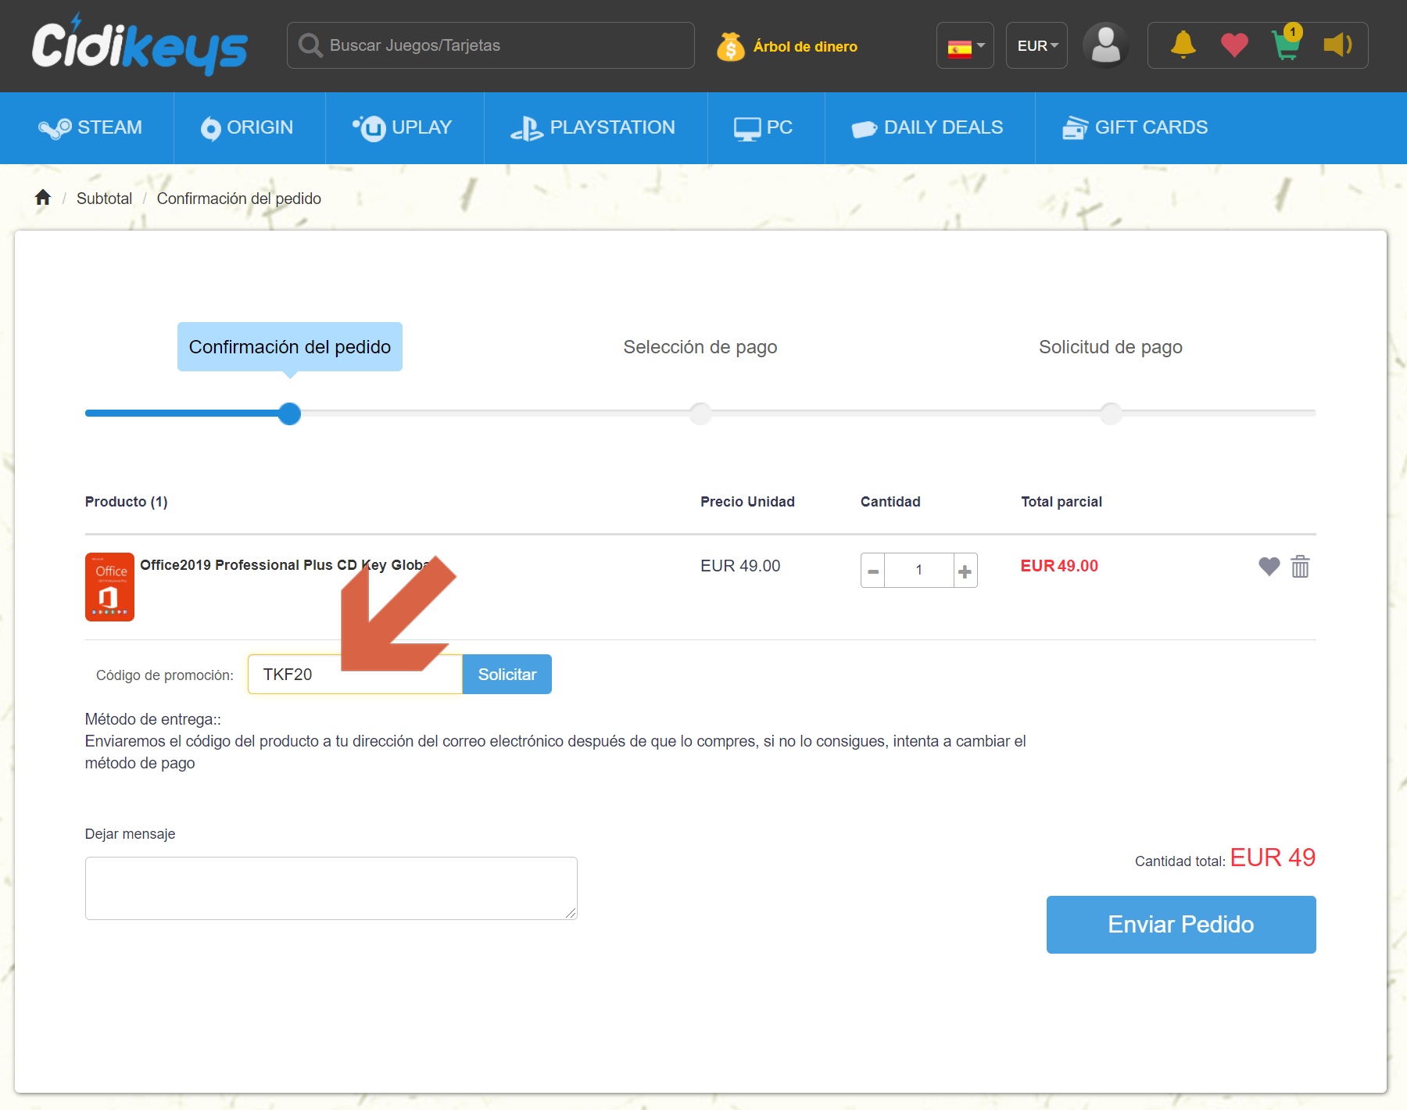
Task: Click the EUR 49.00 unit price
Action: (740, 566)
